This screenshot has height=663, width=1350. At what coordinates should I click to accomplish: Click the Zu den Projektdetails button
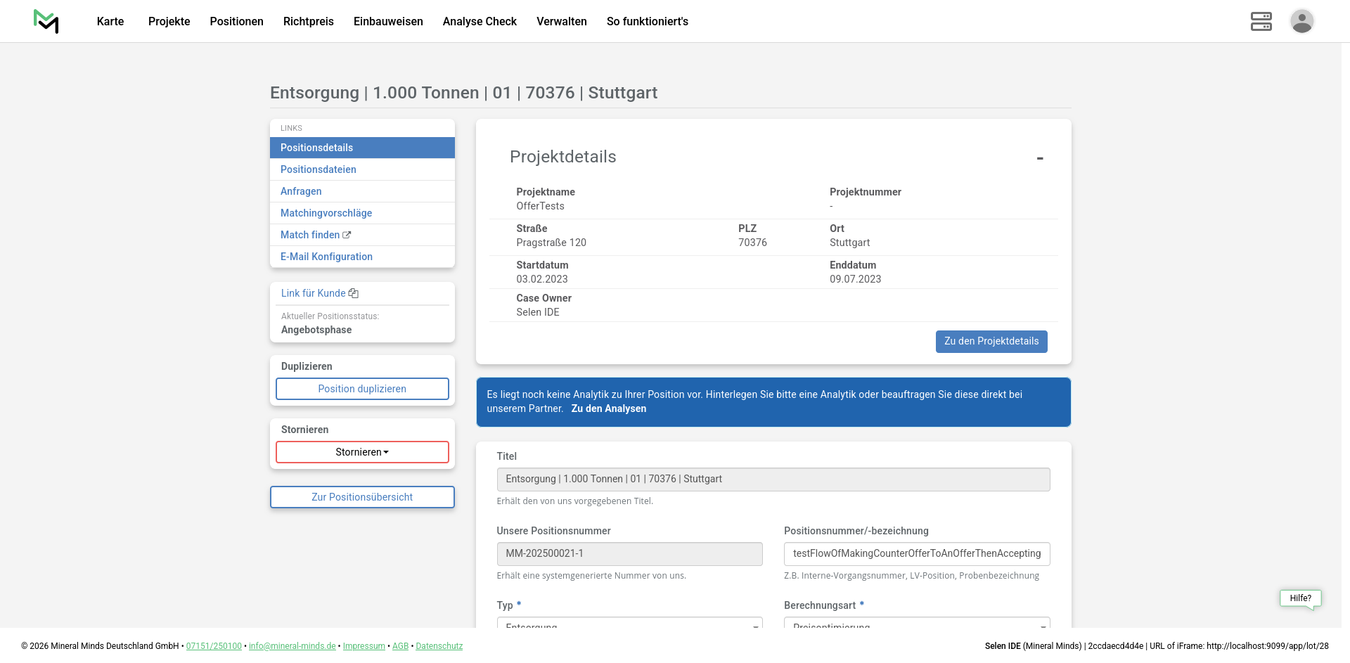tap(991, 341)
